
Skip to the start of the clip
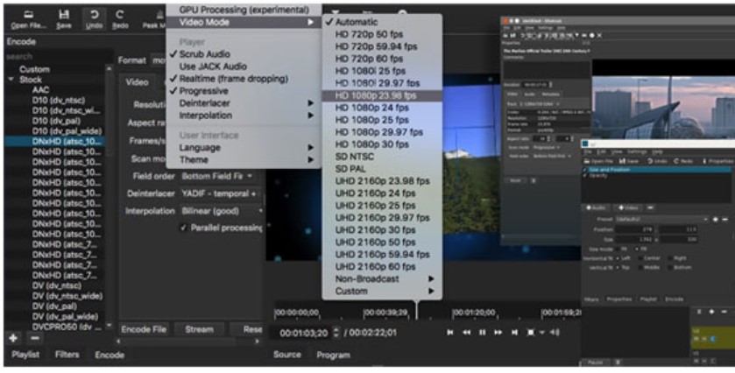click(450, 332)
